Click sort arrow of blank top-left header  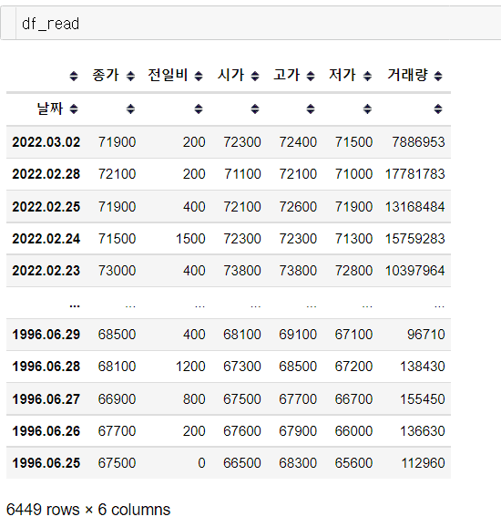[74, 76]
